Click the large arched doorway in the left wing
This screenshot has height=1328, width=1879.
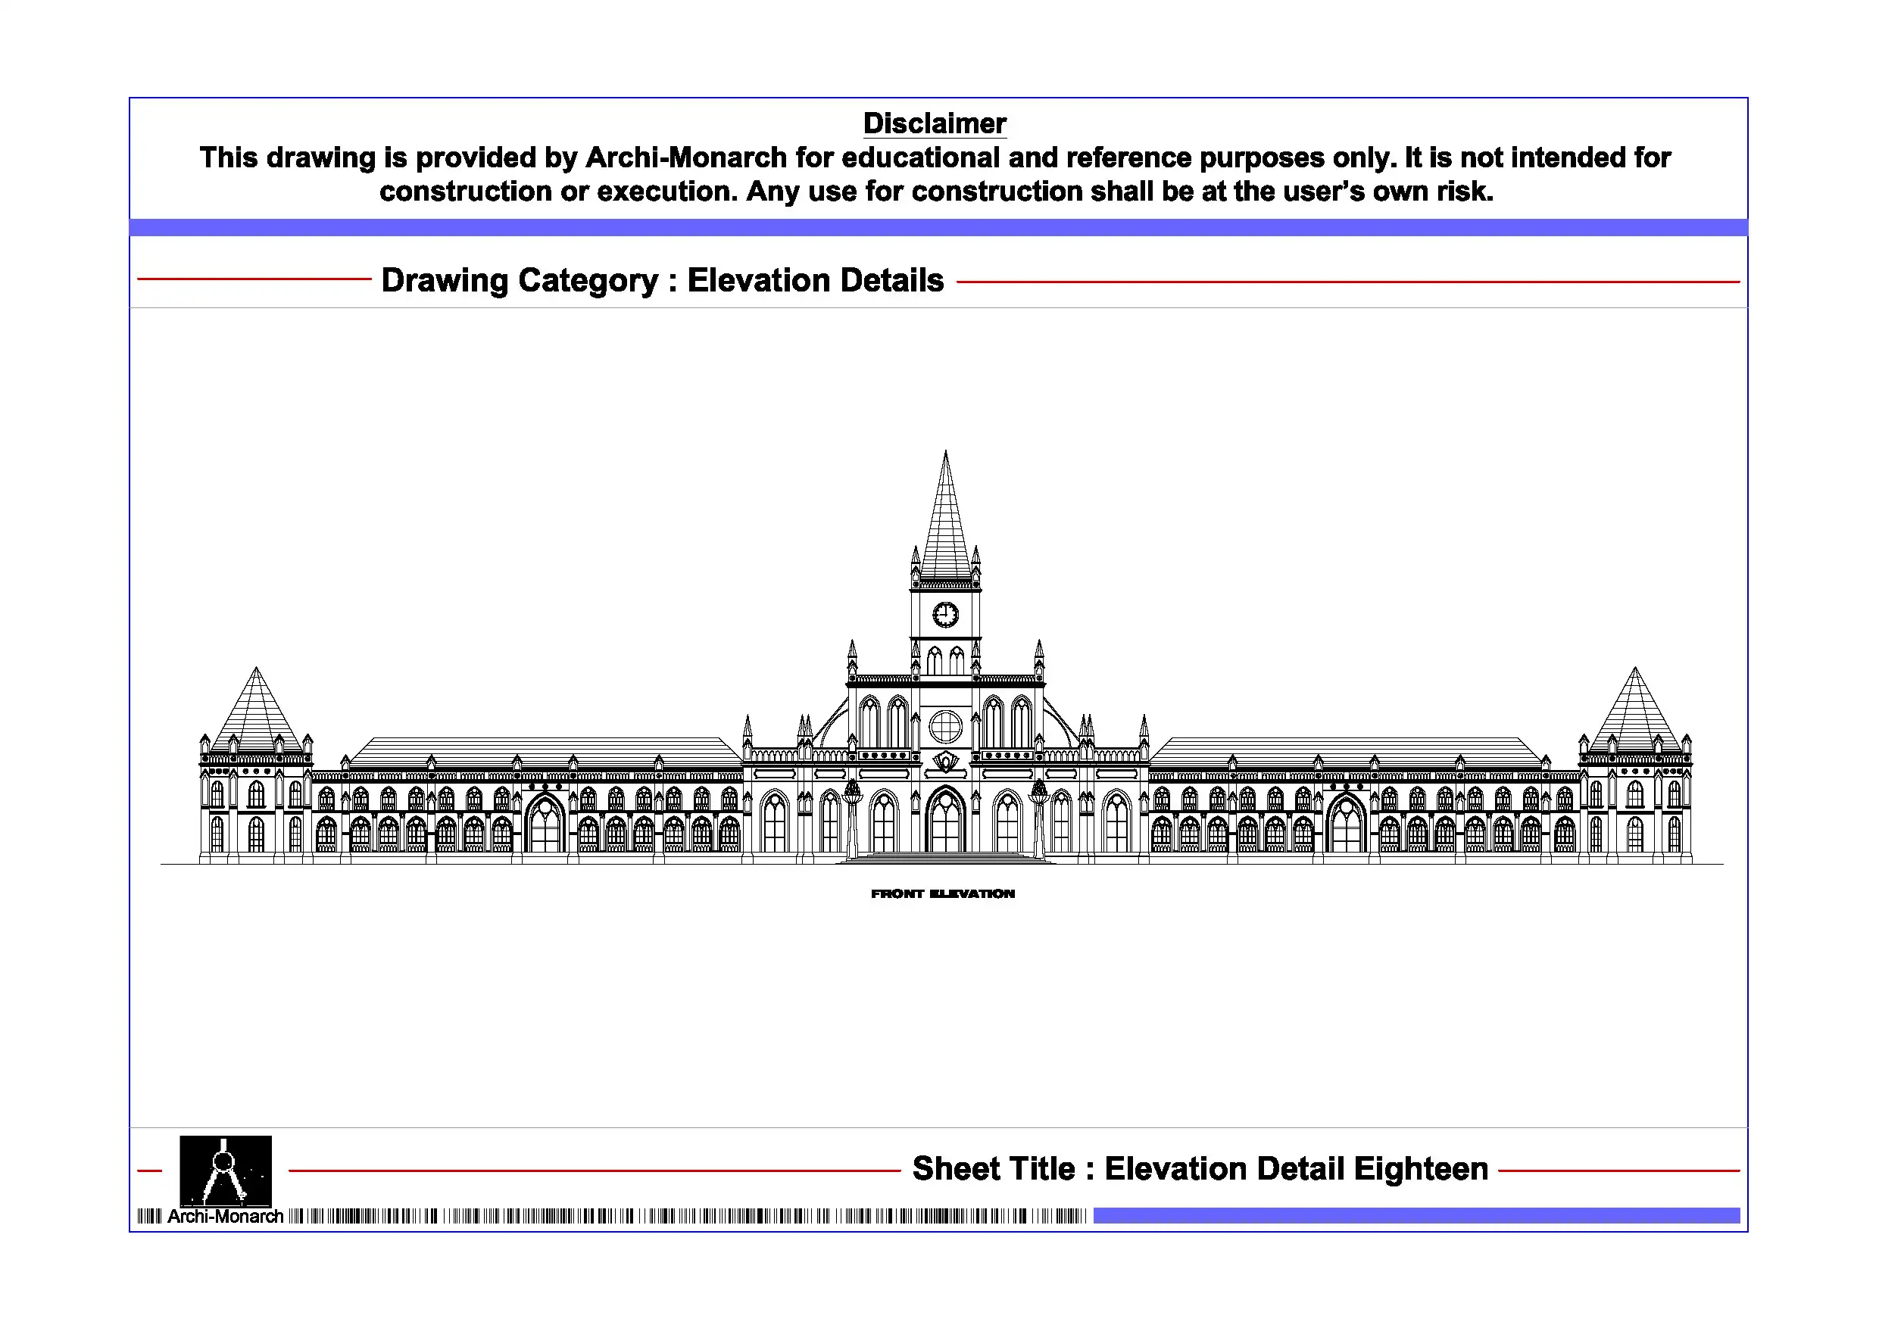click(x=545, y=825)
